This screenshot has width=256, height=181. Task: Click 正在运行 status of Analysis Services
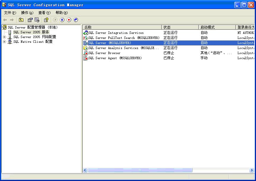click(170, 48)
